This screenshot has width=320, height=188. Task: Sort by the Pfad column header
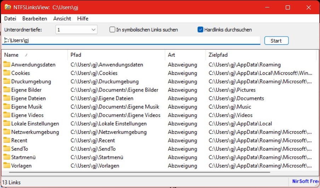(116, 55)
